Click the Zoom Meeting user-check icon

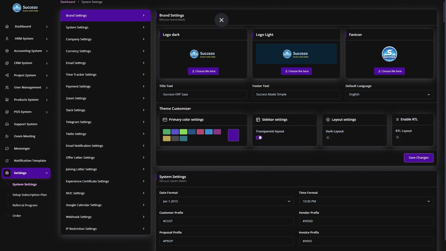coord(7,136)
